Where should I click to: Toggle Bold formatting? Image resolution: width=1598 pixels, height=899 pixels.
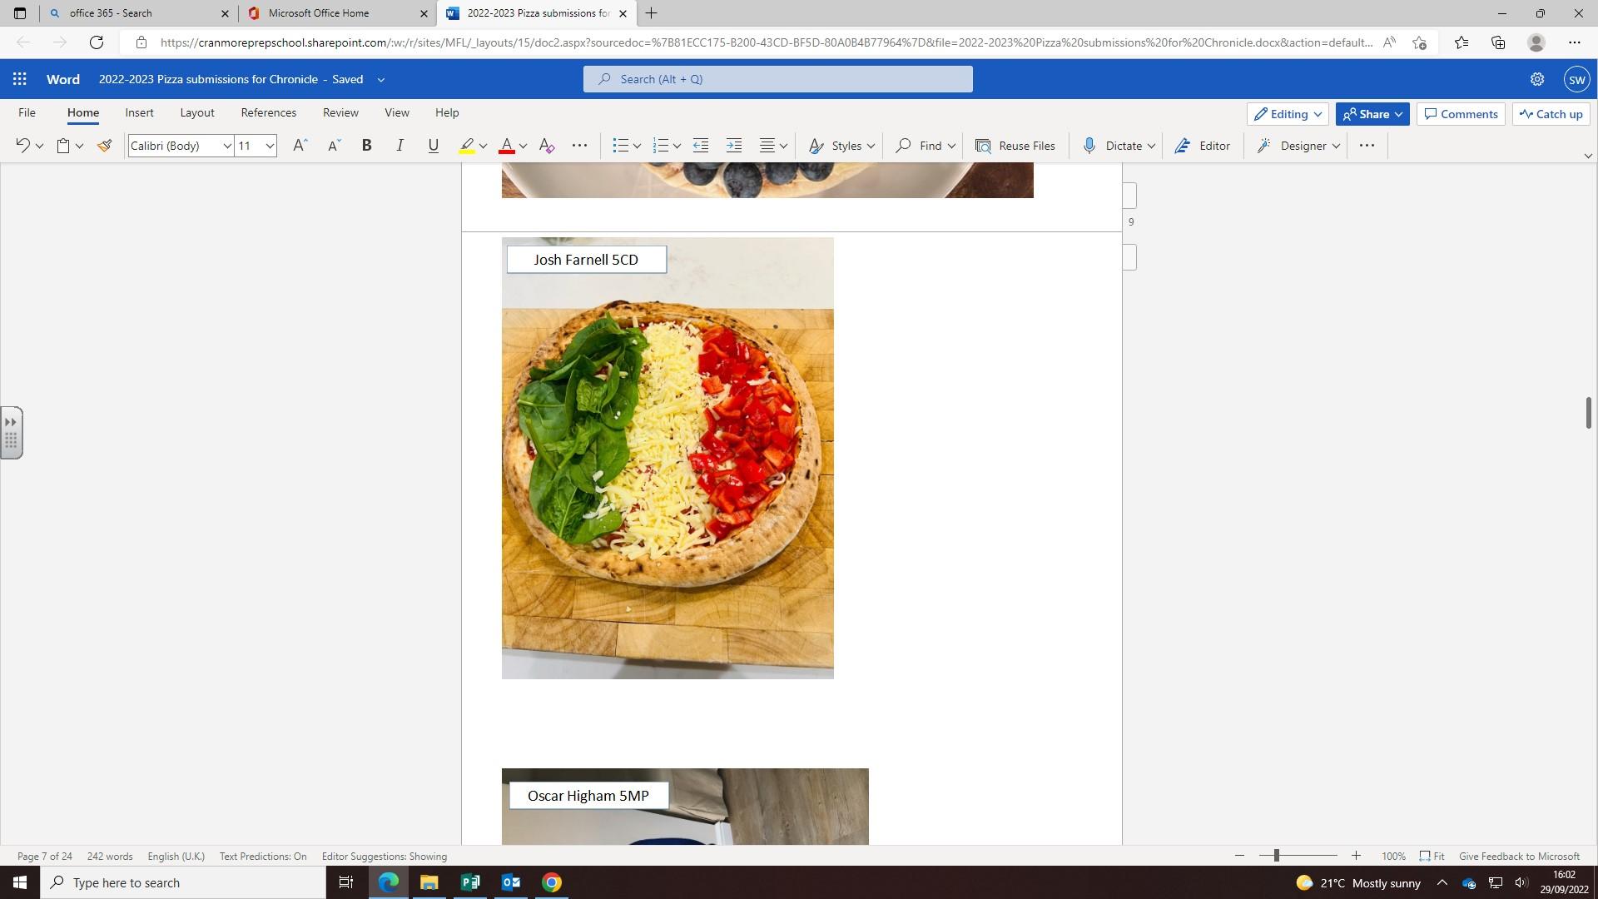[x=366, y=146]
